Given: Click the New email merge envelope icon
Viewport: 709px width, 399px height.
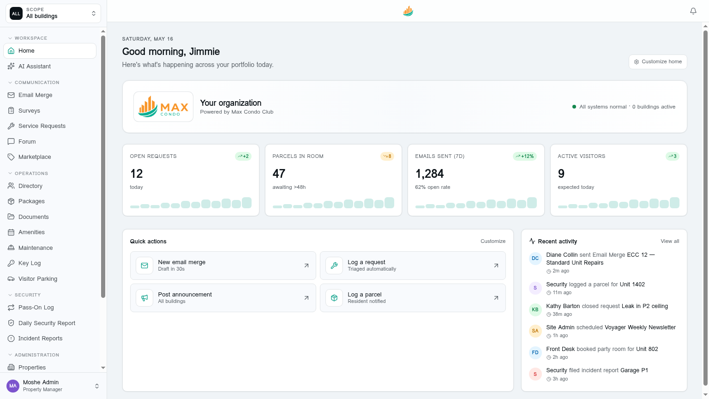Looking at the screenshot, I should click(144, 266).
